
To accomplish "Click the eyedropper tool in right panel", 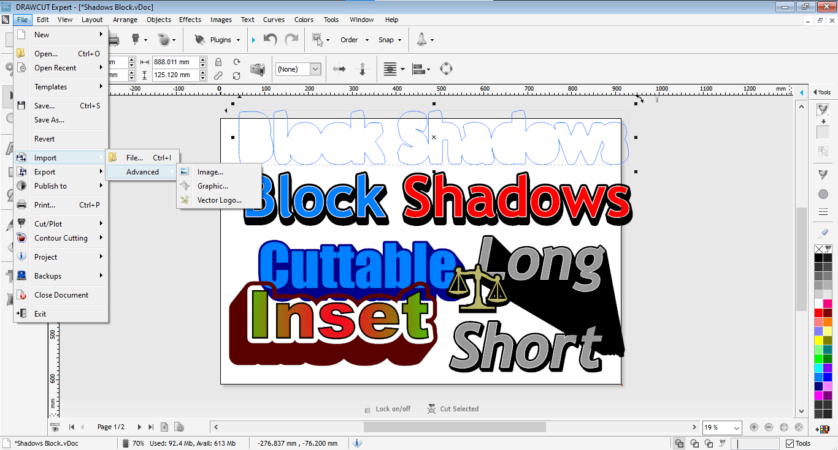I will click(x=823, y=233).
